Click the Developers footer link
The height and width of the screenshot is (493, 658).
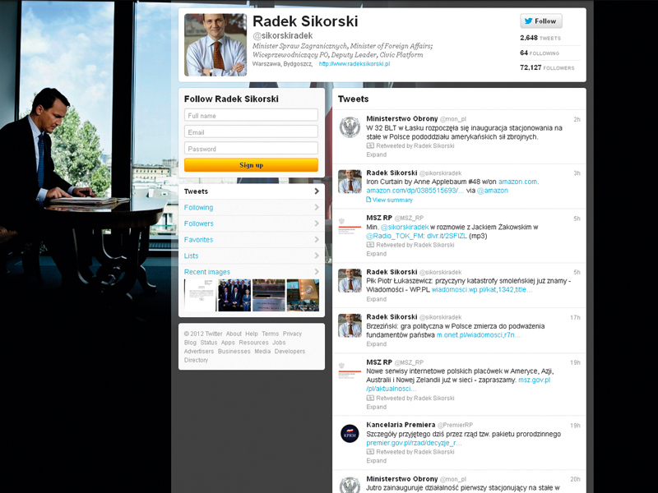pyautogui.click(x=290, y=352)
